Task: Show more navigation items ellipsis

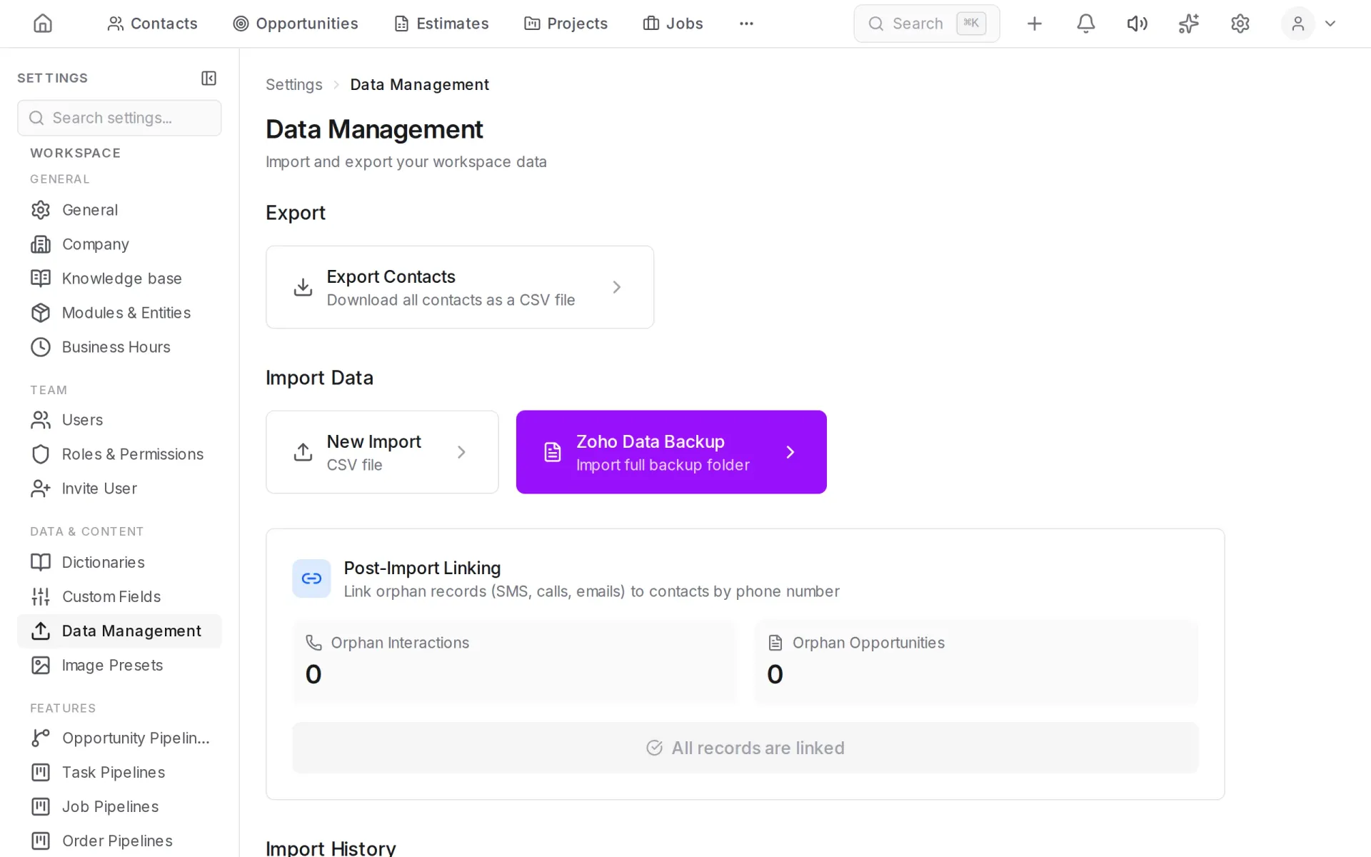Action: (746, 24)
